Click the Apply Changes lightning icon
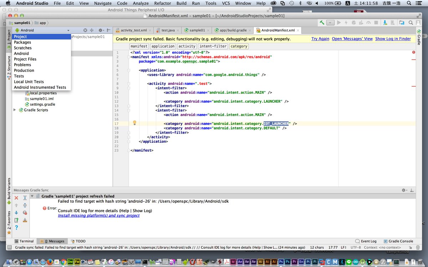This screenshot has height=267, width=428. point(346,22)
